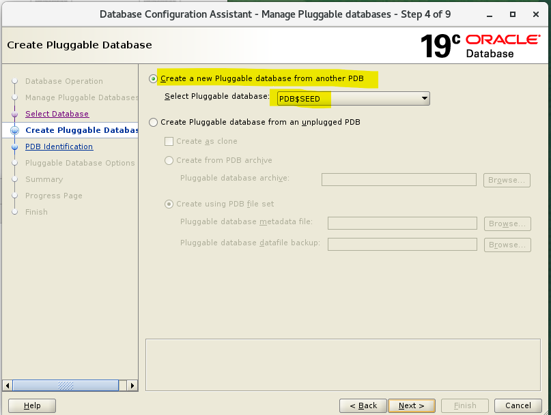The height and width of the screenshot is (415, 551).
Task: Open the Select Pluggable database dropdown
Action: coord(353,99)
